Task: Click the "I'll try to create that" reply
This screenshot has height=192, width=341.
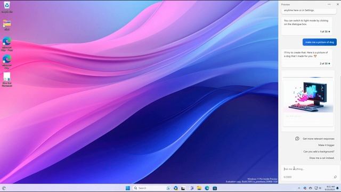Action: [306, 58]
